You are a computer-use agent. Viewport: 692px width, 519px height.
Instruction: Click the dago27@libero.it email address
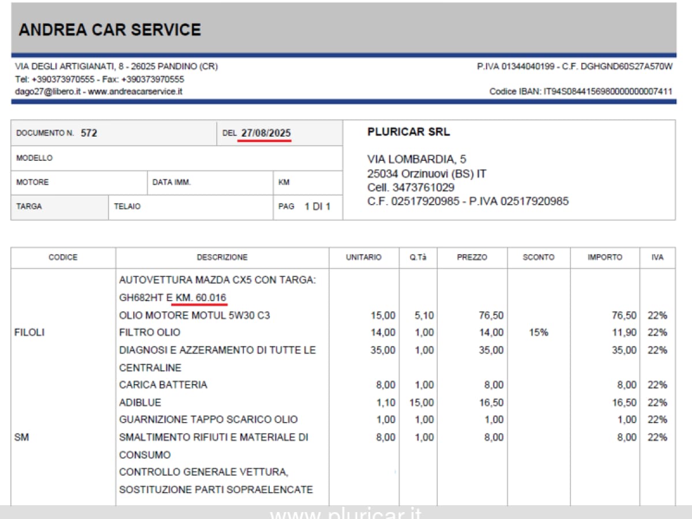[47, 92]
